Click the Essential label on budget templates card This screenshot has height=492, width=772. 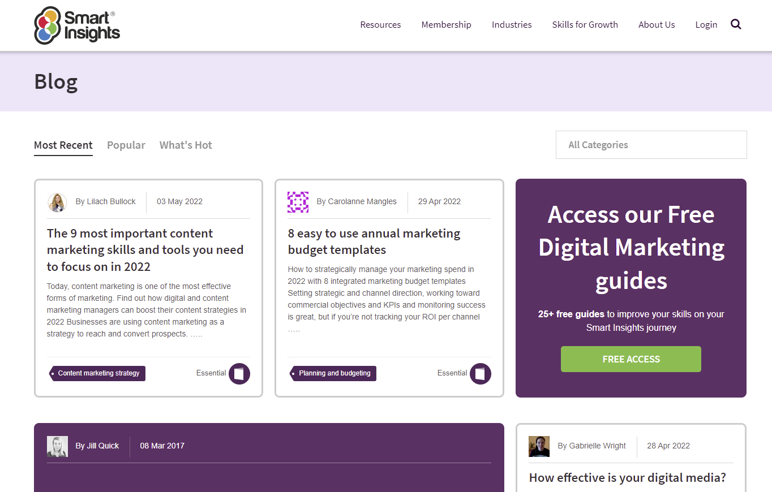click(452, 373)
